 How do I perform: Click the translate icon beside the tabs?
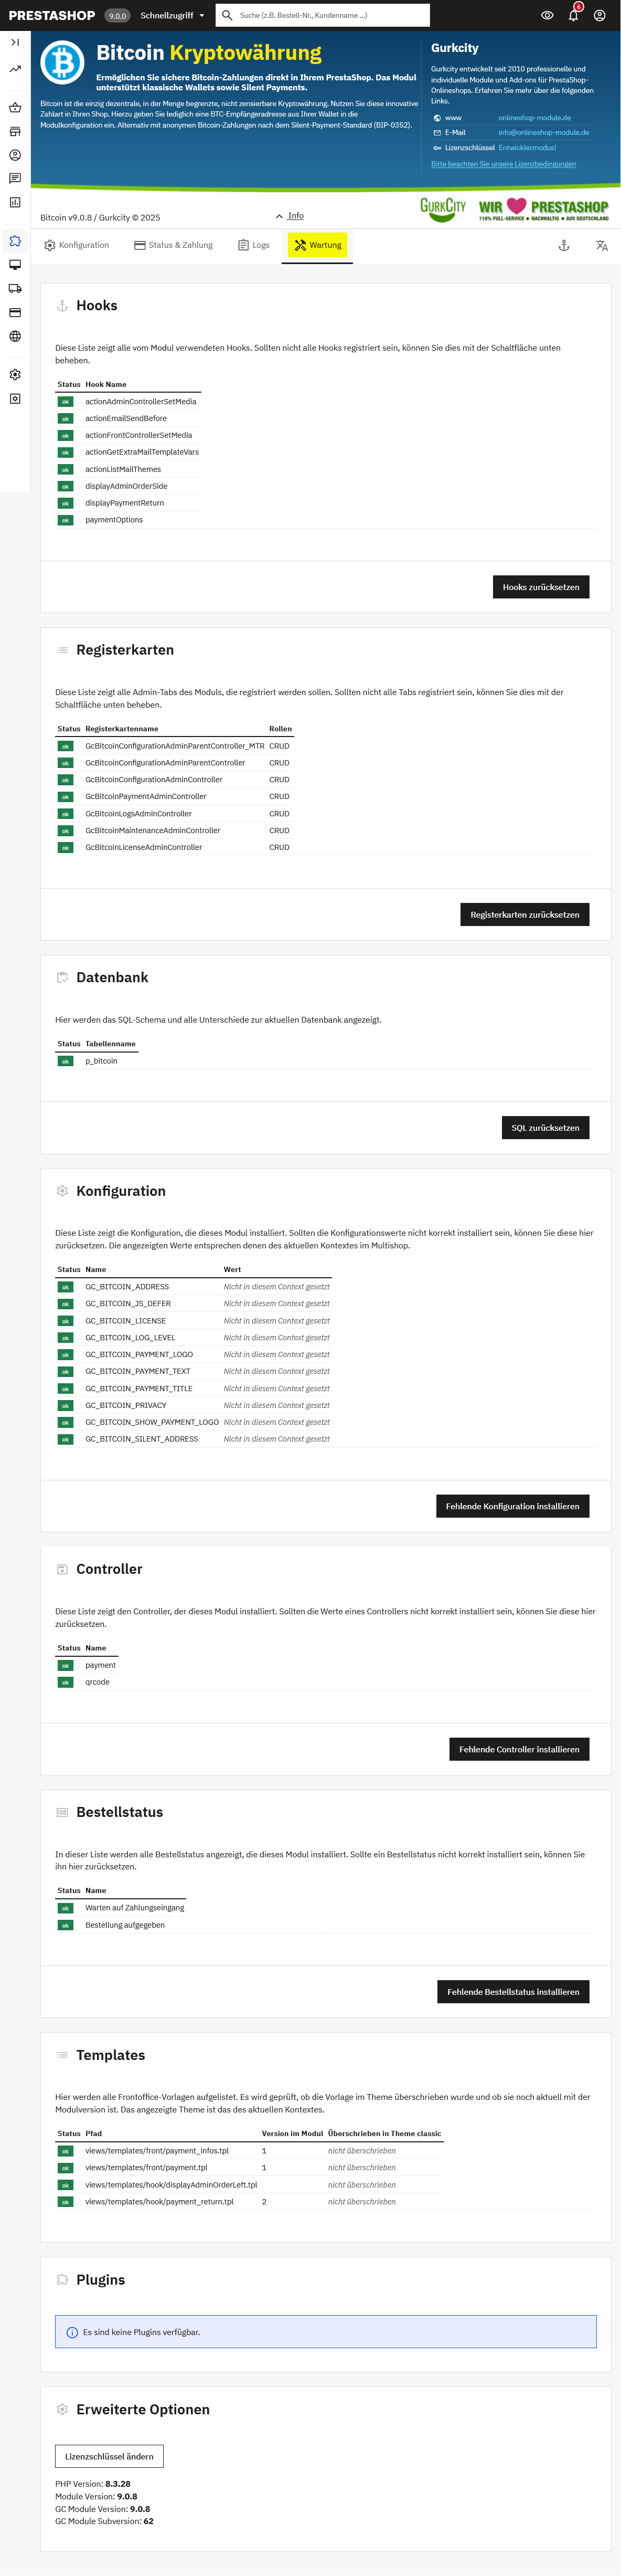pyautogui.click(x=602, y=246)
